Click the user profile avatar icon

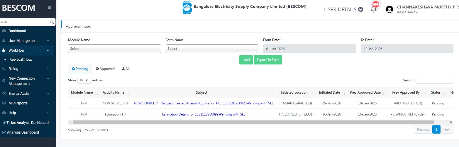tap(389, 10)
